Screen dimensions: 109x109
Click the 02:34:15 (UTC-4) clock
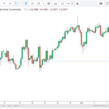coord(100,106)
